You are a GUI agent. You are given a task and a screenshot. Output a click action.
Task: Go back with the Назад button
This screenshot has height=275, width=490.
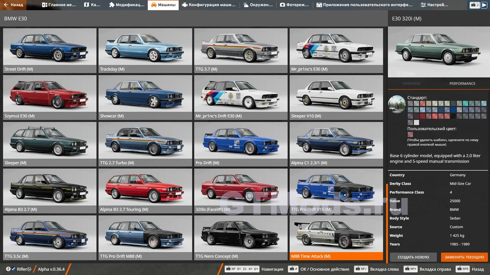coord(14,5)
